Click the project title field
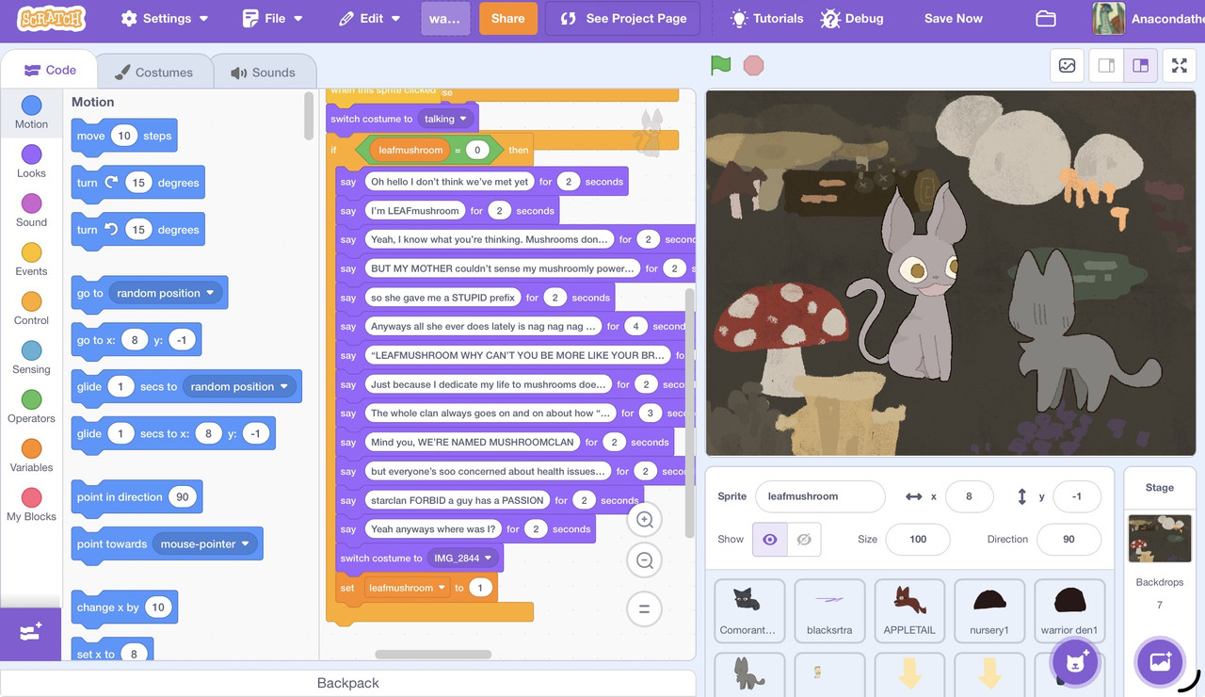The height and width of the screenshot is (697, 1205). [x=445, y=18]
